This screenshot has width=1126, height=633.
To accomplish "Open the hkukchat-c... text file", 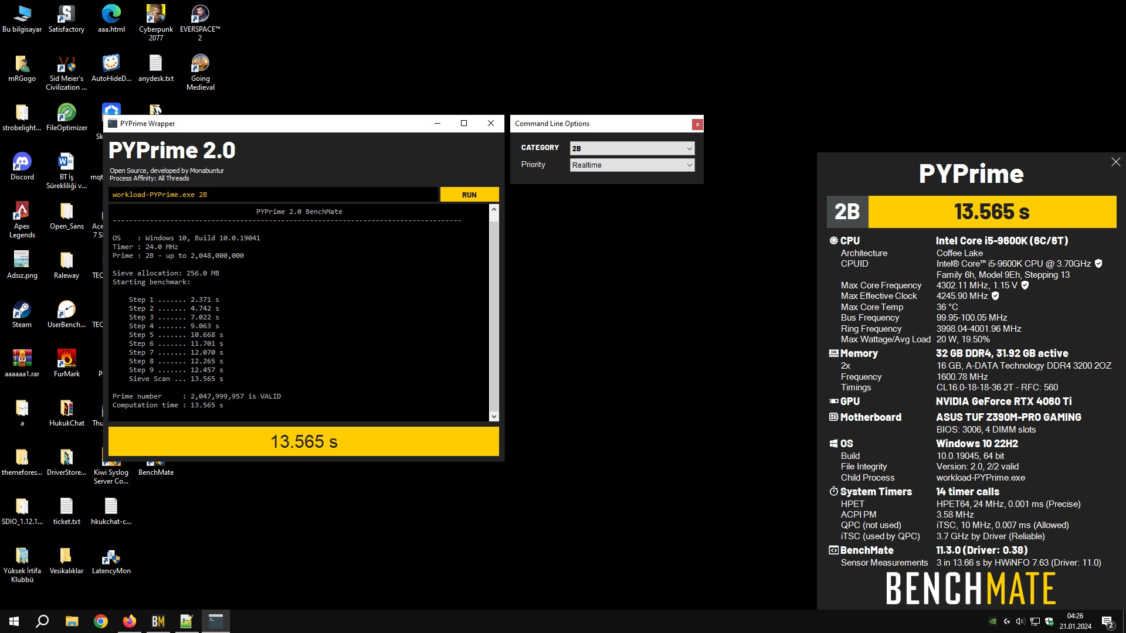I will tap(111, 511).
